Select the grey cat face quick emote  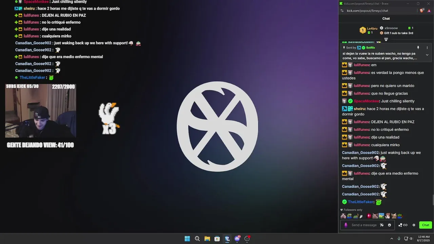pyautogui.click(x=375, y=216)
